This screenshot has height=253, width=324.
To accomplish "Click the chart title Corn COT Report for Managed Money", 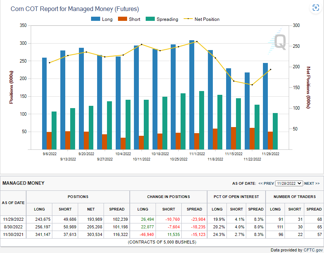I will pos(75,9).
